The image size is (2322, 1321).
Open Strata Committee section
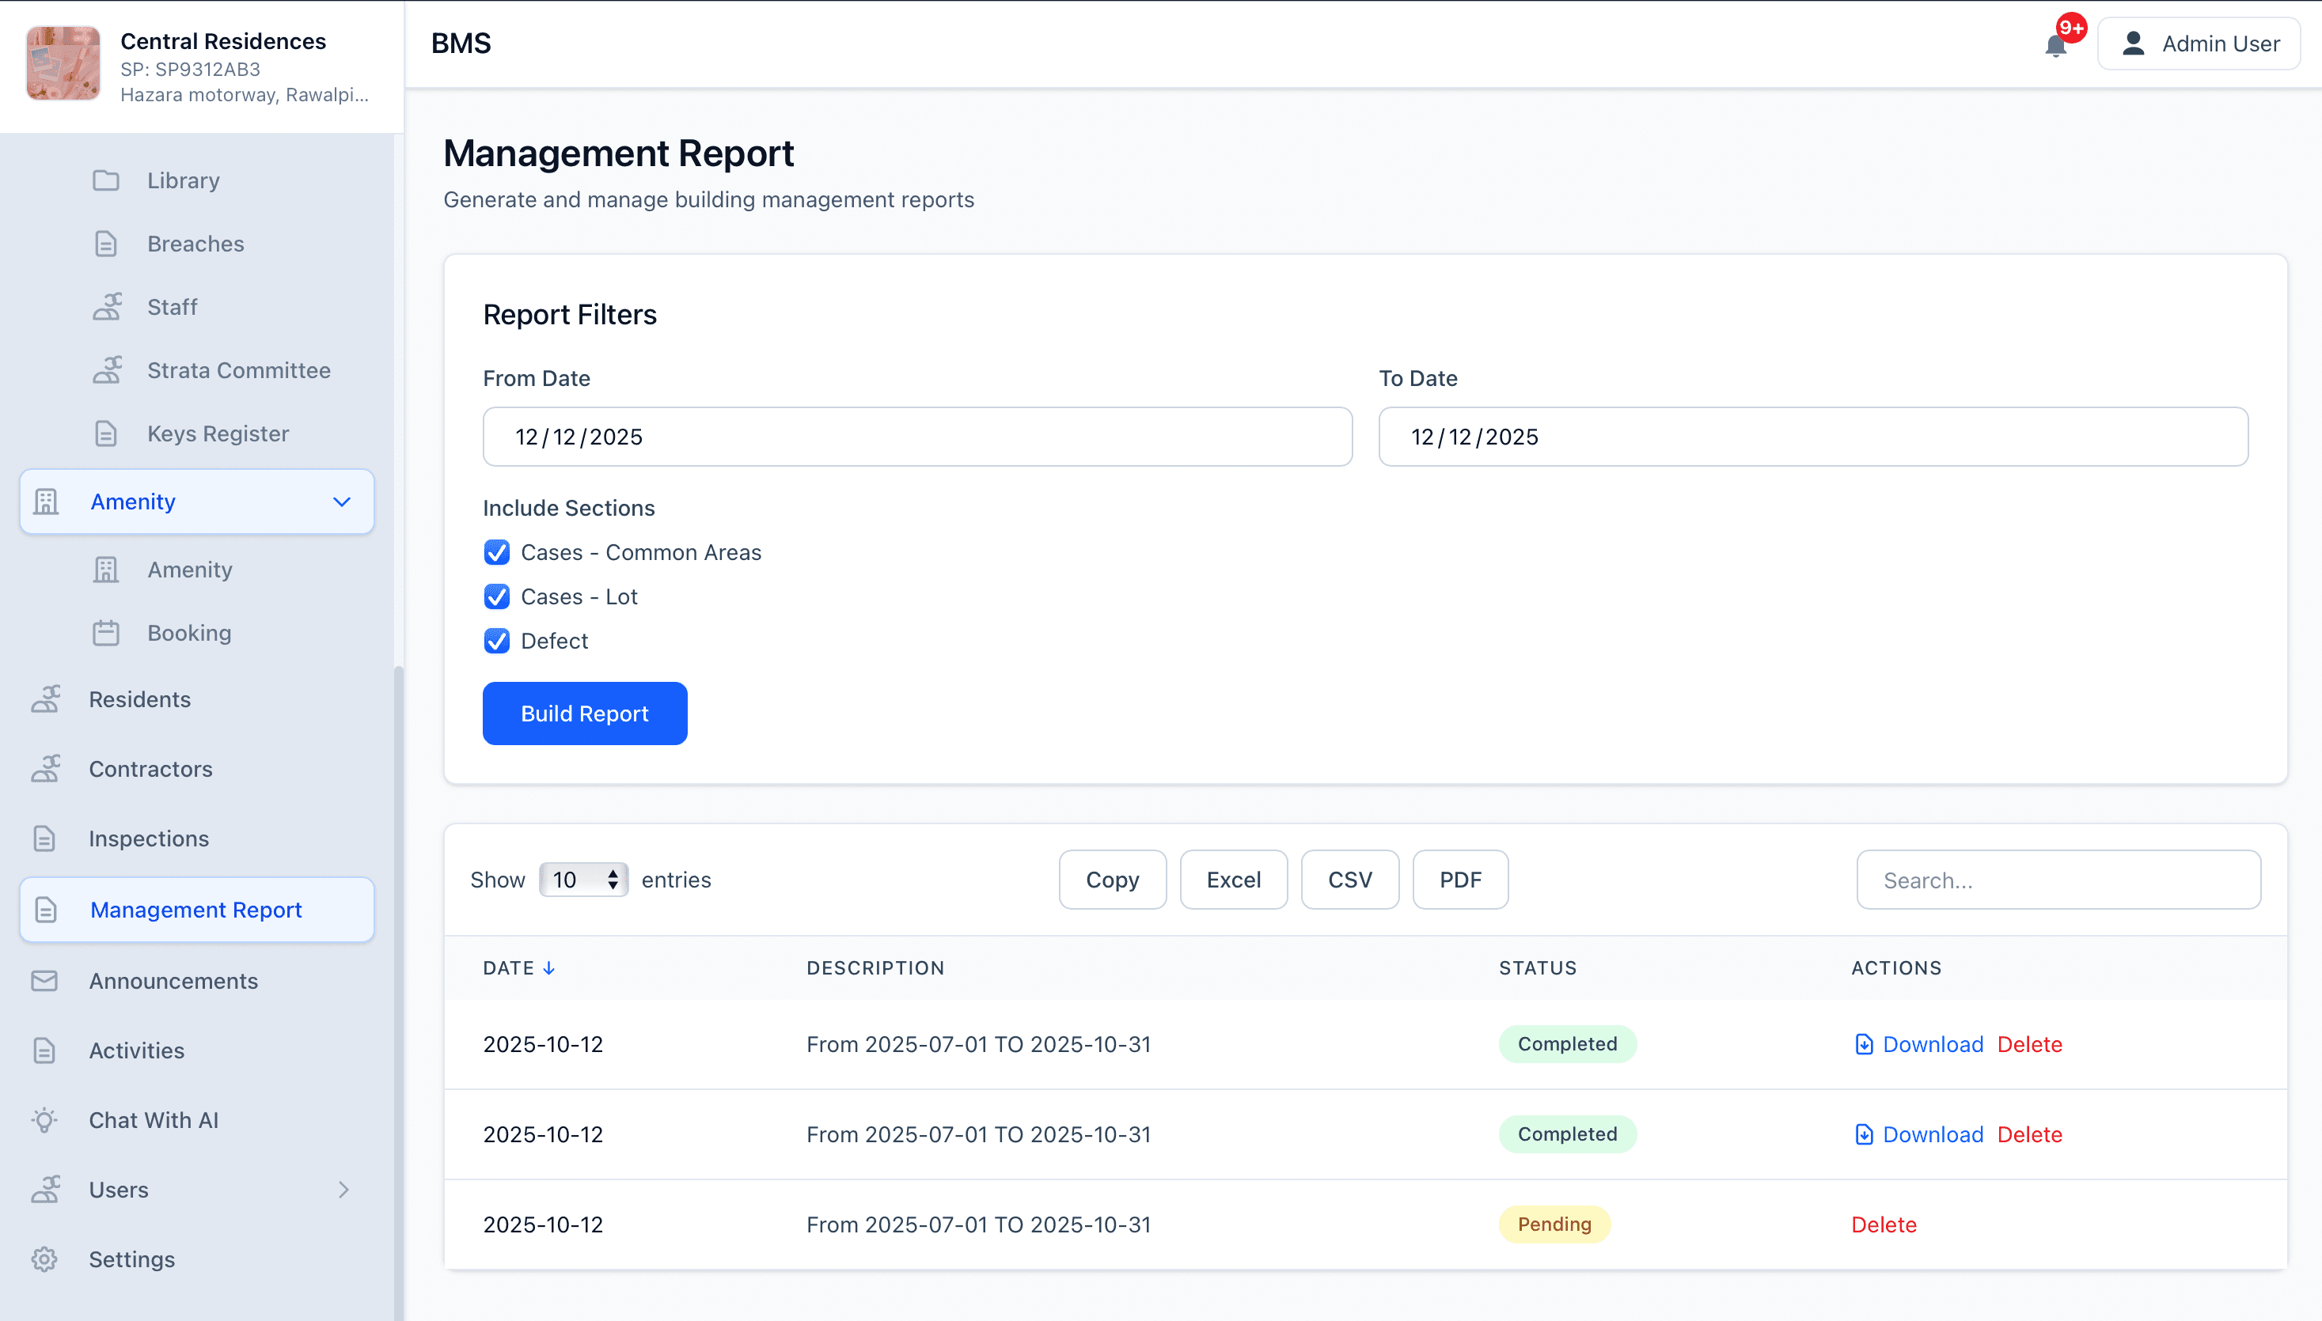click(x=239, y=370)
